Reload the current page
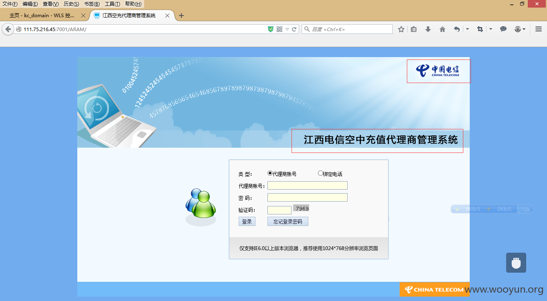547x301 pixels. pyautogui.click(x=294, y=29)
